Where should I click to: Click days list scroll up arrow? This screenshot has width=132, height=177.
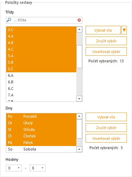79,116
